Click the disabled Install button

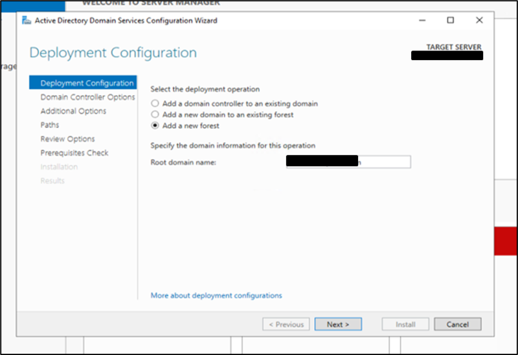tap(405, 325)
